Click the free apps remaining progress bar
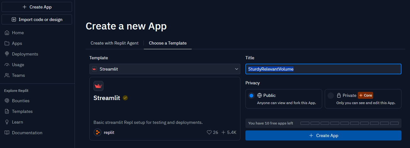 pos(350,123)
